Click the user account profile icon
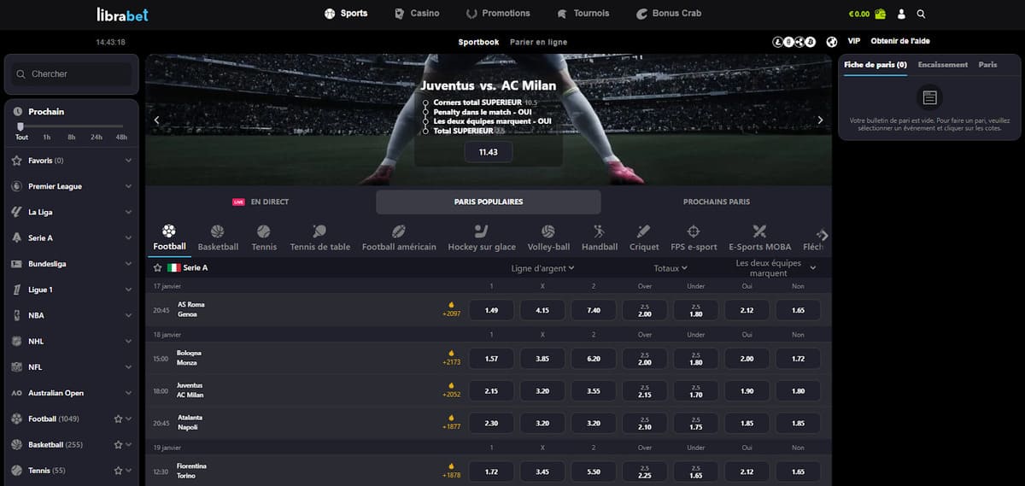This screenshot has width=1025, height=486. coord(901,14)
